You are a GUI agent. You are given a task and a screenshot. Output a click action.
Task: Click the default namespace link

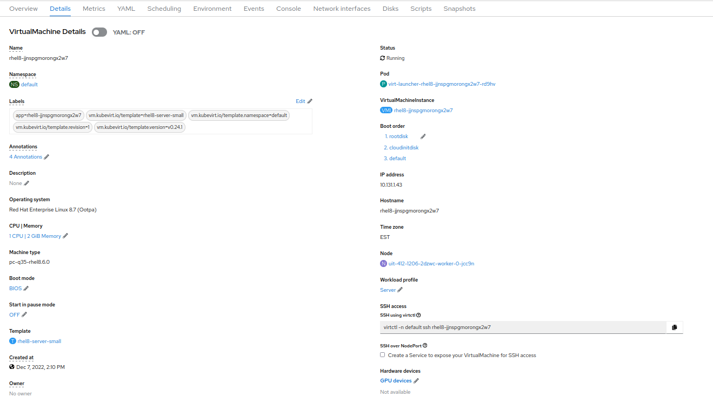(x=29, y=85)
